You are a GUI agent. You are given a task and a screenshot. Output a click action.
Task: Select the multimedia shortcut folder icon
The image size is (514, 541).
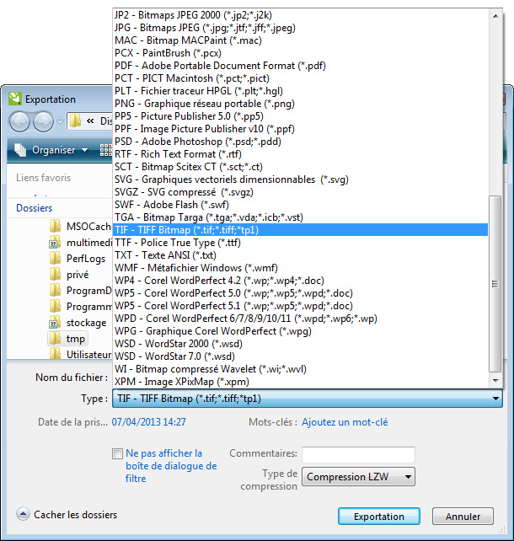(56, 242)
